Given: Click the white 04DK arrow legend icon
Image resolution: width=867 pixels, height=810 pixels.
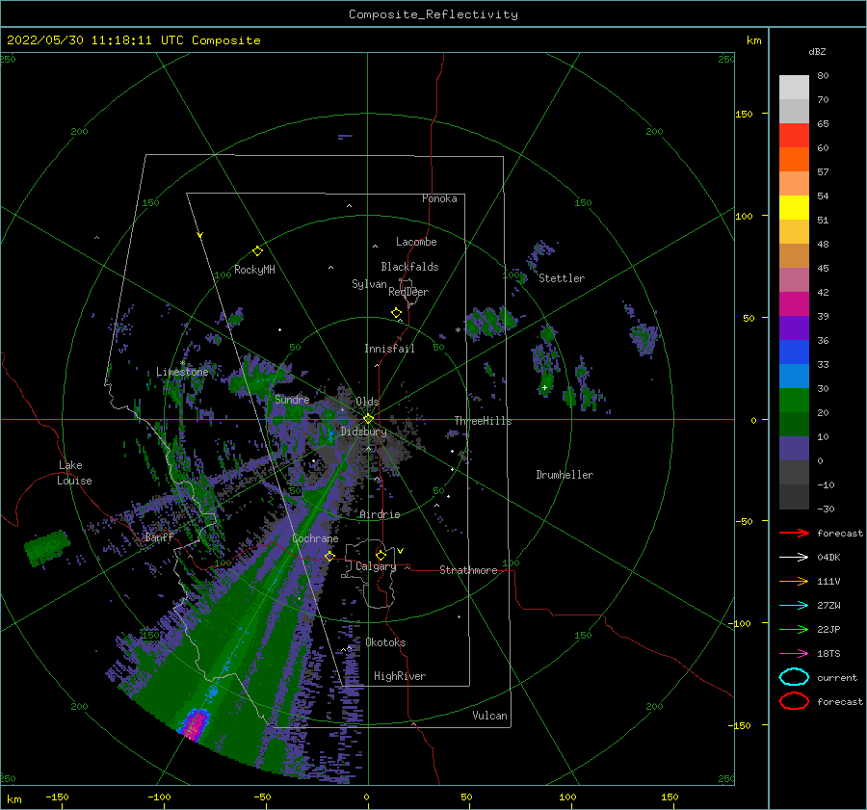Looking at the screenshot, I should click(794, 558).
